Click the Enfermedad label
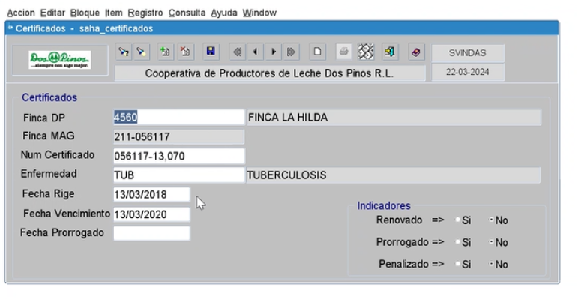578x299 pixels. click(x=49, y=174)
